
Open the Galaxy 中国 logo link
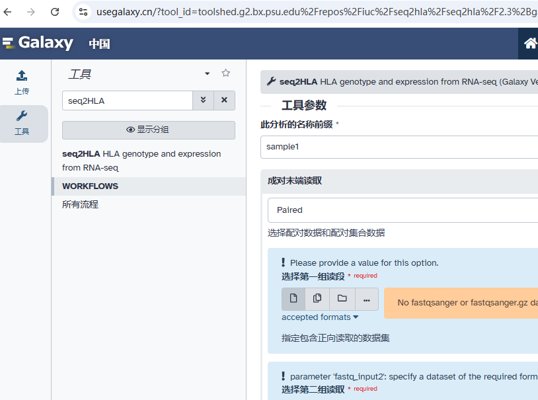click(57, 43)
